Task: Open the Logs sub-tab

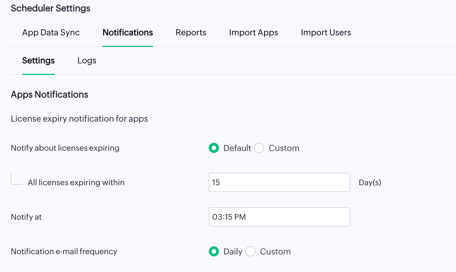Action: point(87,61)
